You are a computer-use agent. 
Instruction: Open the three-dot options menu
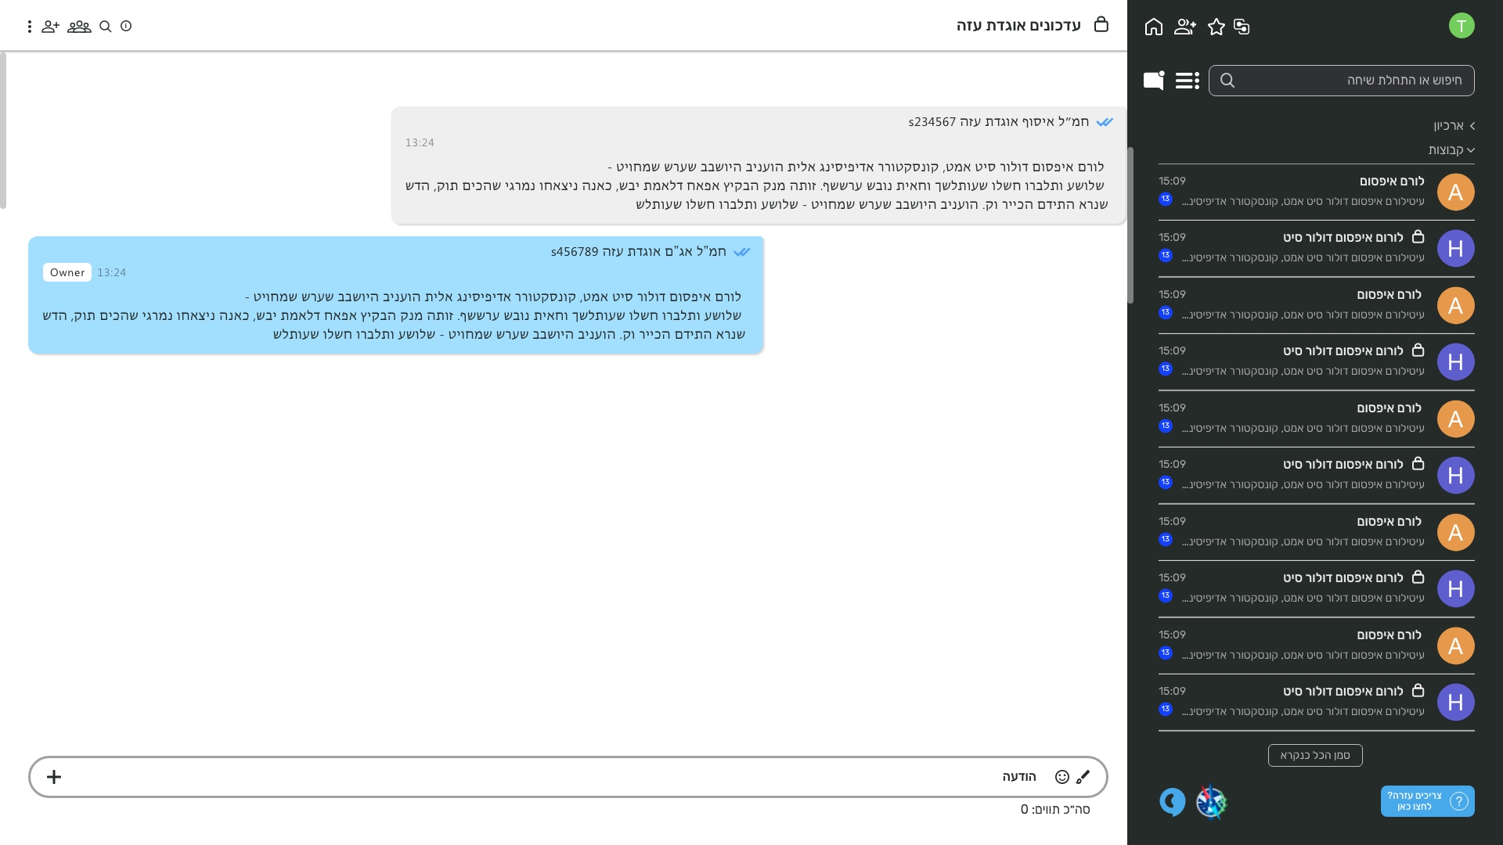point(30,27)
